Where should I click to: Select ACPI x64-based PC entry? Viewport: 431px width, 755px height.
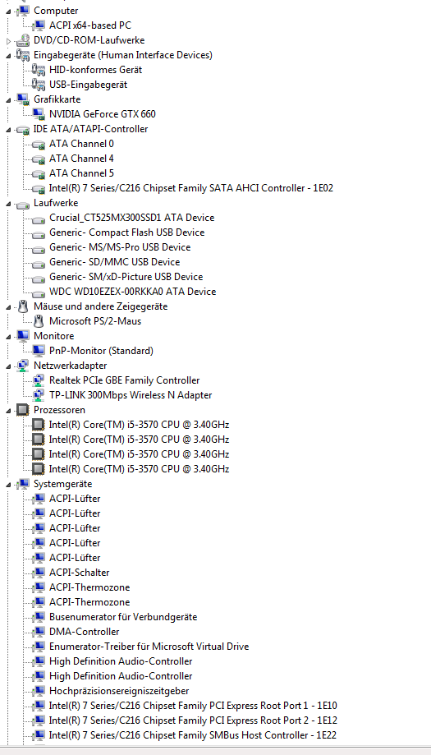click(x=90, y=25)
